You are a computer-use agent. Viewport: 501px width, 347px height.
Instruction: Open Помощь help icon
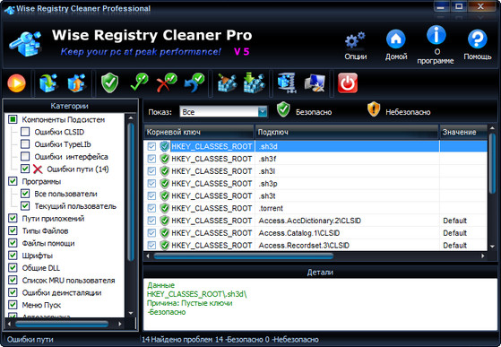(x=478, y=39)
